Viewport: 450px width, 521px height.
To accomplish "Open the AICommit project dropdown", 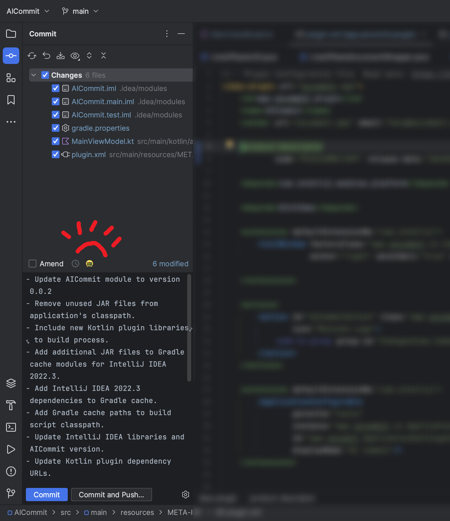I will pos(28,11).
